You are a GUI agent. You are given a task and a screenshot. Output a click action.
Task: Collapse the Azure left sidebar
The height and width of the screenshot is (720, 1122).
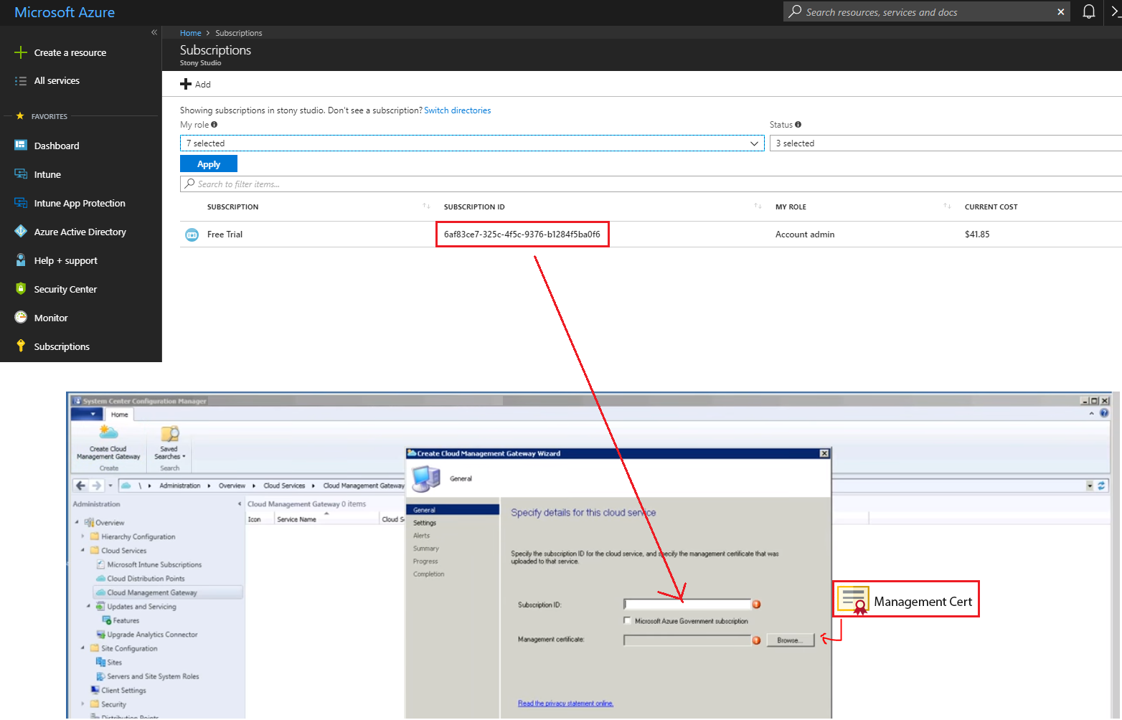coord(154,32)
